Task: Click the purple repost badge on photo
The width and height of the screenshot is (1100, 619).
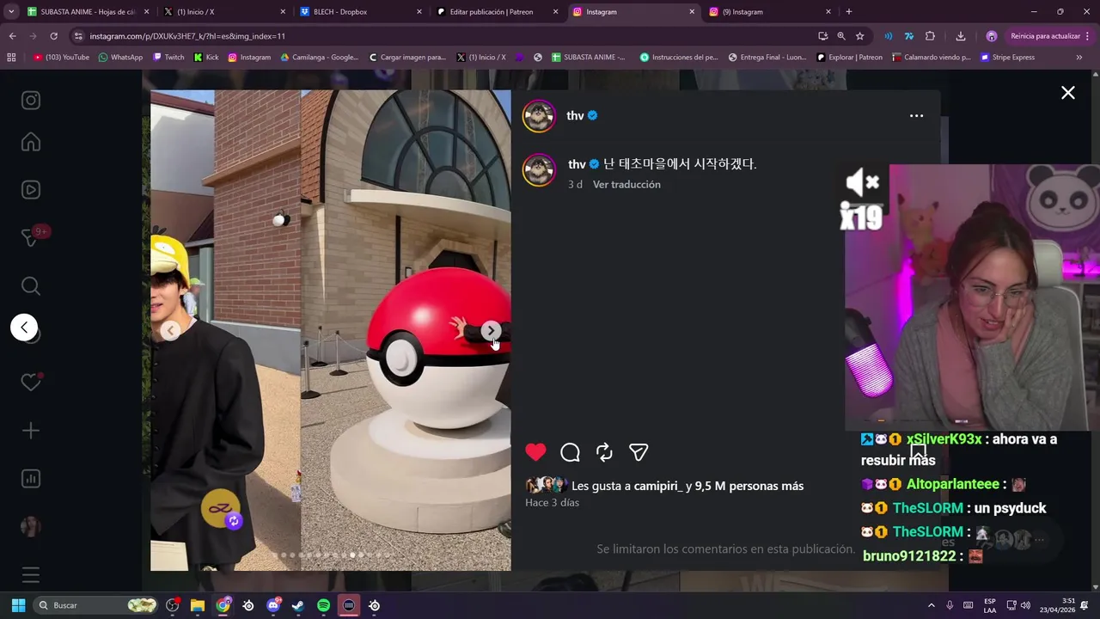Action: point(234,521)
